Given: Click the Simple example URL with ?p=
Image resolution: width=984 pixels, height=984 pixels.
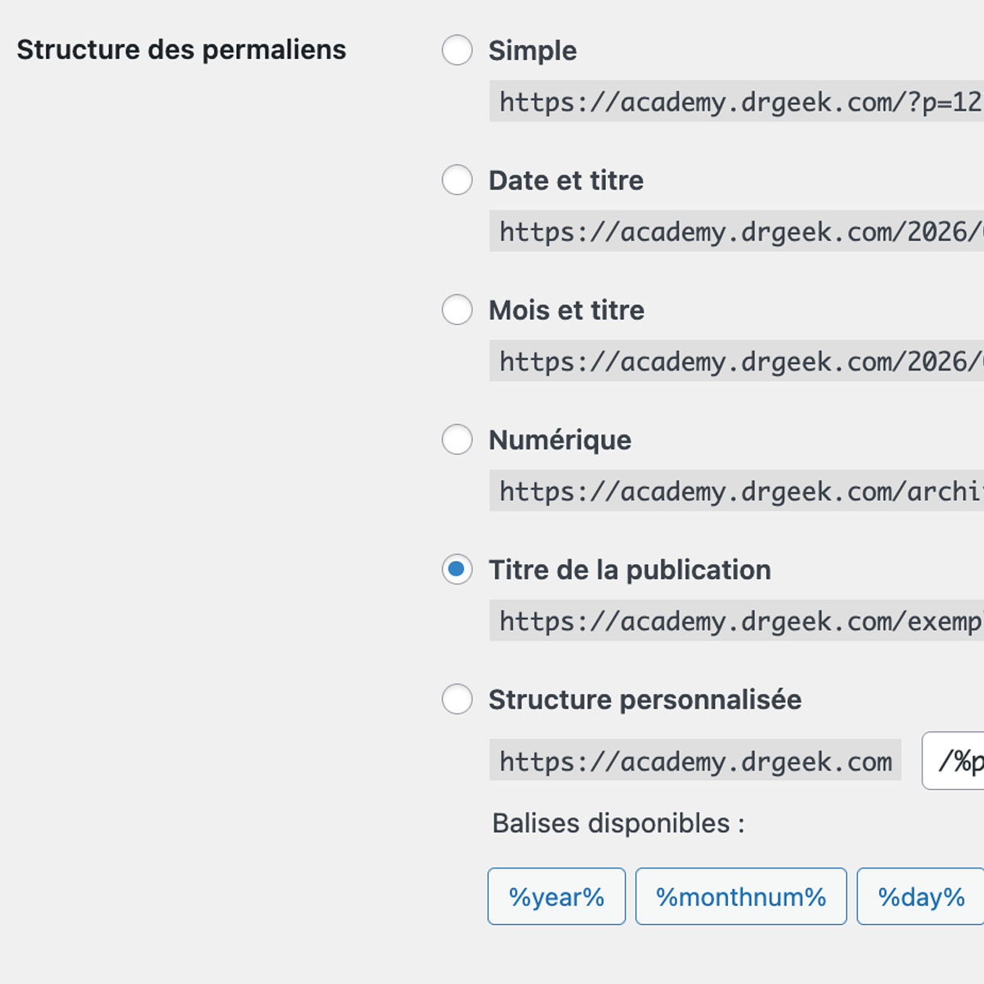Looking at the screenshot, I should pos(738,102).
